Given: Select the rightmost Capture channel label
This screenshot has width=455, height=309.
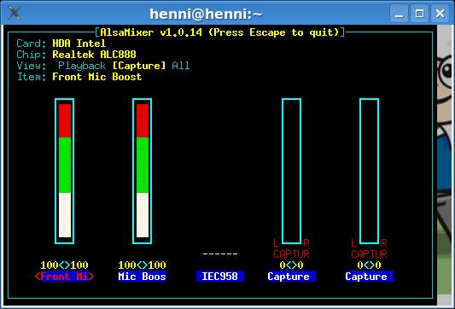Looking at the screenshot, I should click(366, 277).
